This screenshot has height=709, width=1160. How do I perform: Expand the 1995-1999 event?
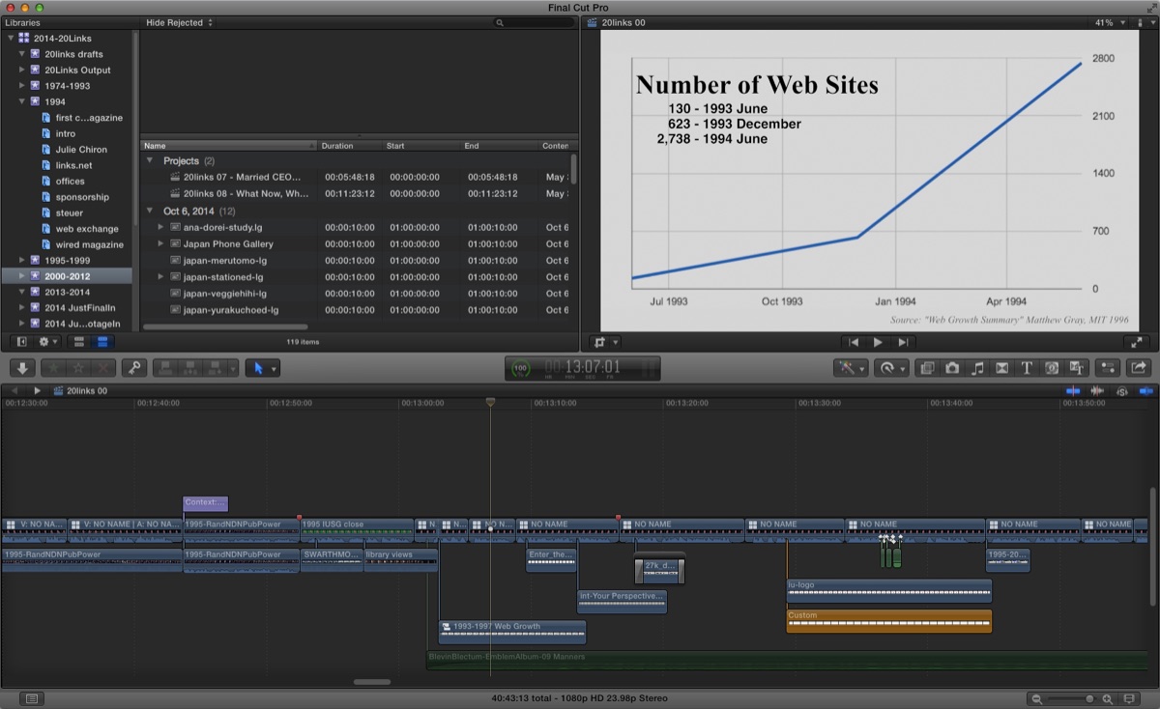tap(22, 260)
